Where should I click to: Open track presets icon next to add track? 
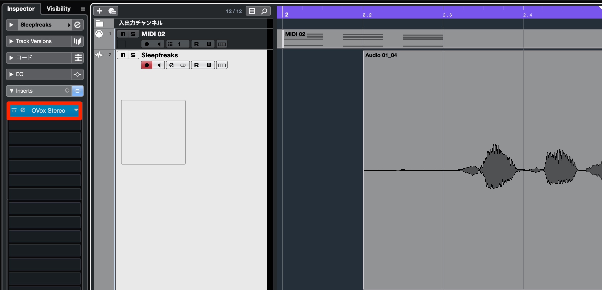pos(112,11)
